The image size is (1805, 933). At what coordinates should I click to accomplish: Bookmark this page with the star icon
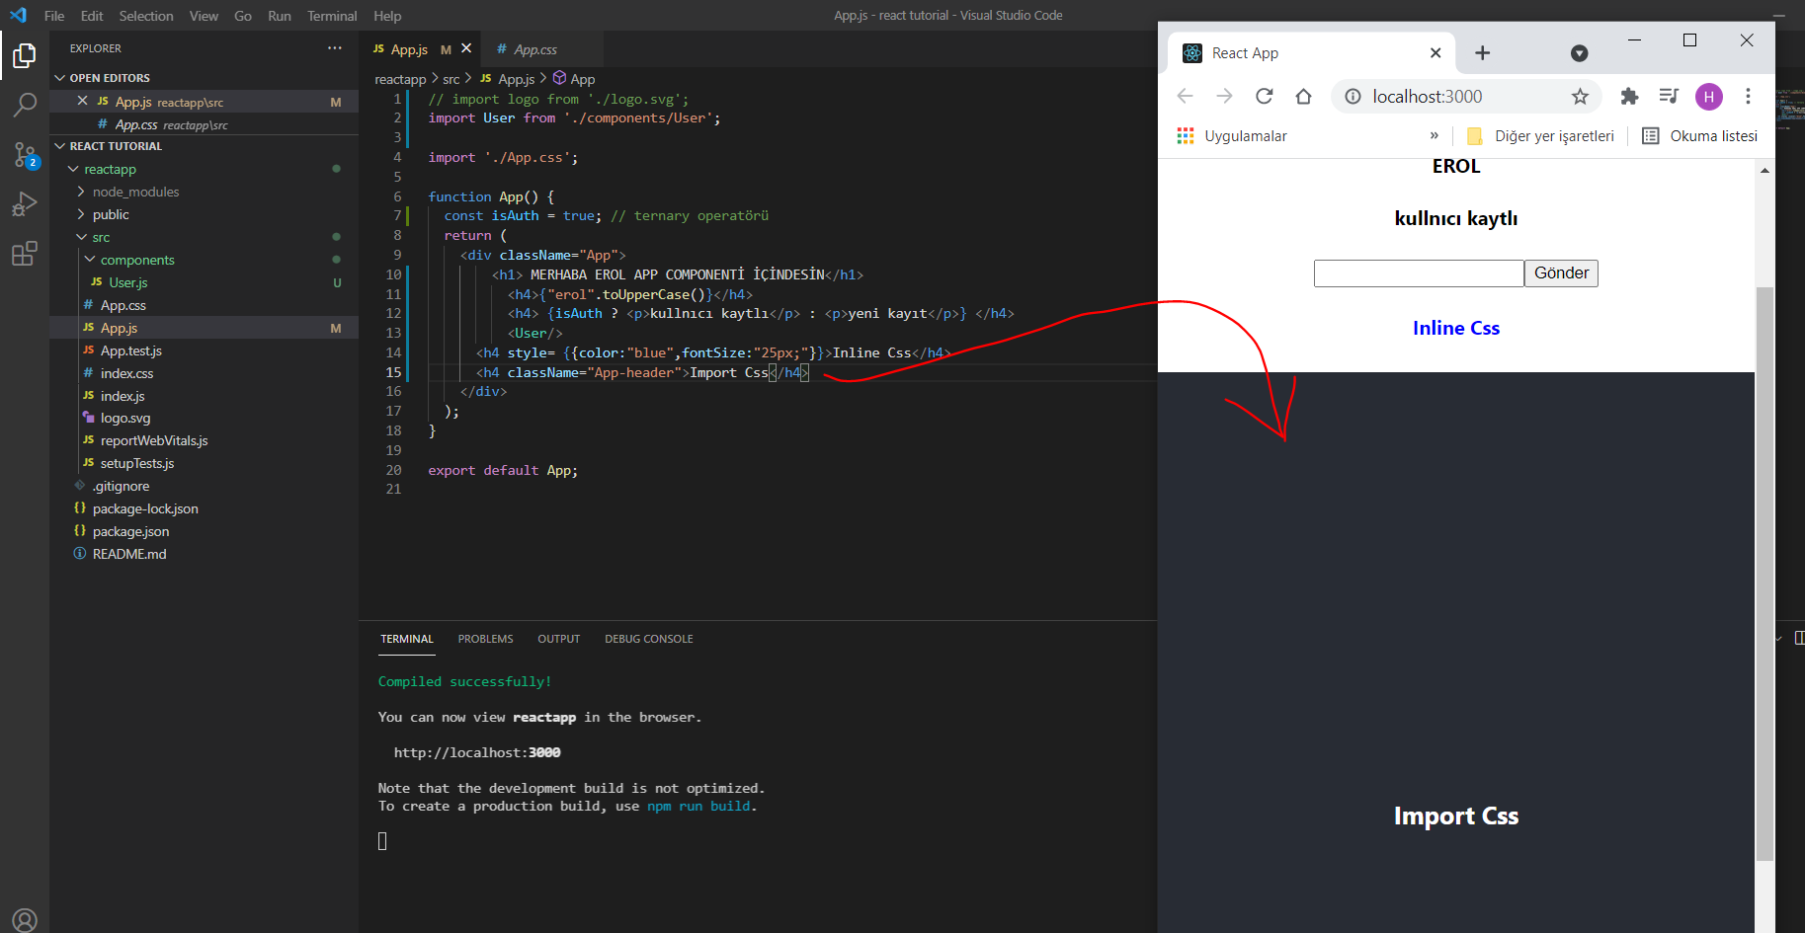(1580, 96)
